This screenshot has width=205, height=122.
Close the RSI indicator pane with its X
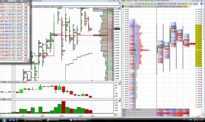1,82
